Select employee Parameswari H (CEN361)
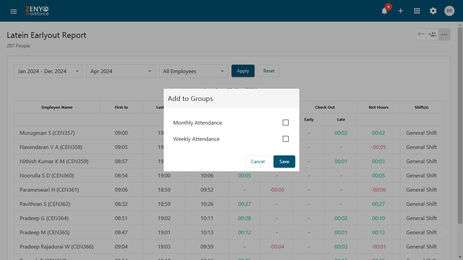 coord(49,190)
